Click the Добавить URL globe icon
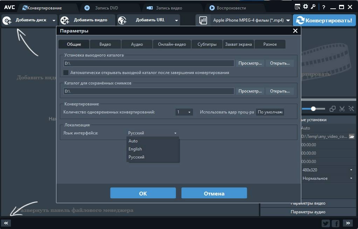Image resolution: width=358 pixels, height=229 pixels. coord(122,20)
